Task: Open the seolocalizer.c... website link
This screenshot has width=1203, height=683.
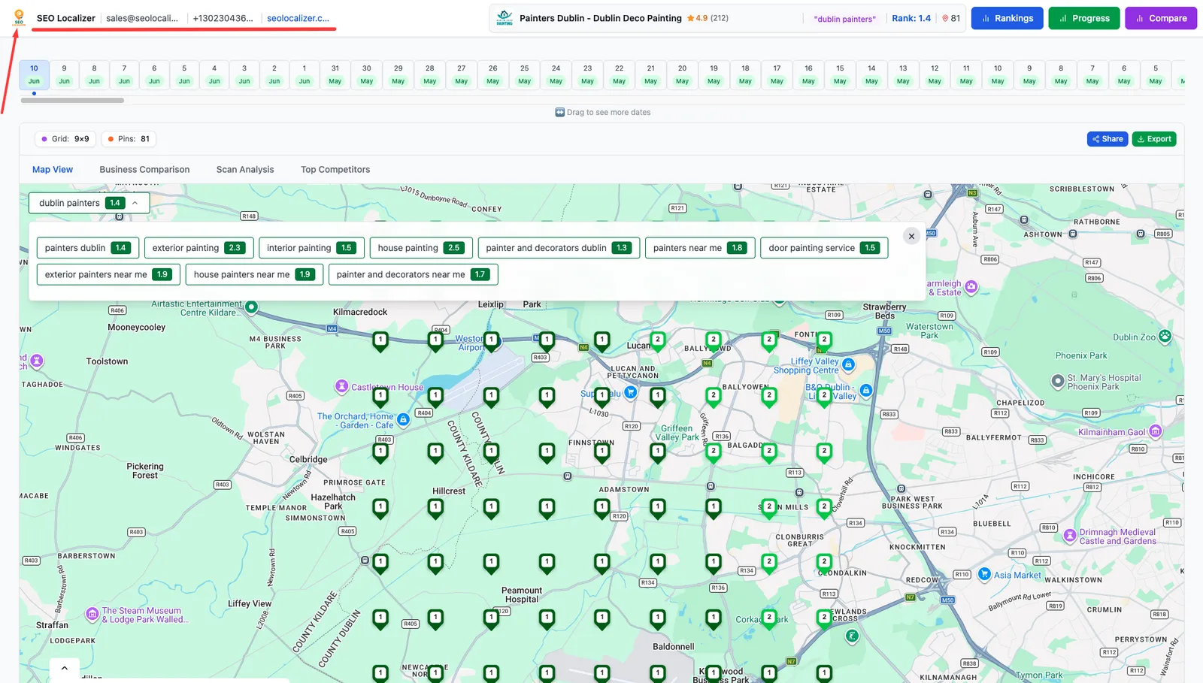Action: tap(298, 18)
